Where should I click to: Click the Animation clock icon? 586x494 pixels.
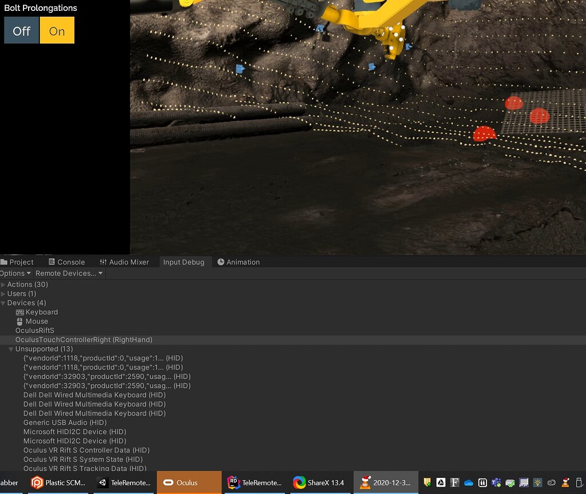(221, 262)
